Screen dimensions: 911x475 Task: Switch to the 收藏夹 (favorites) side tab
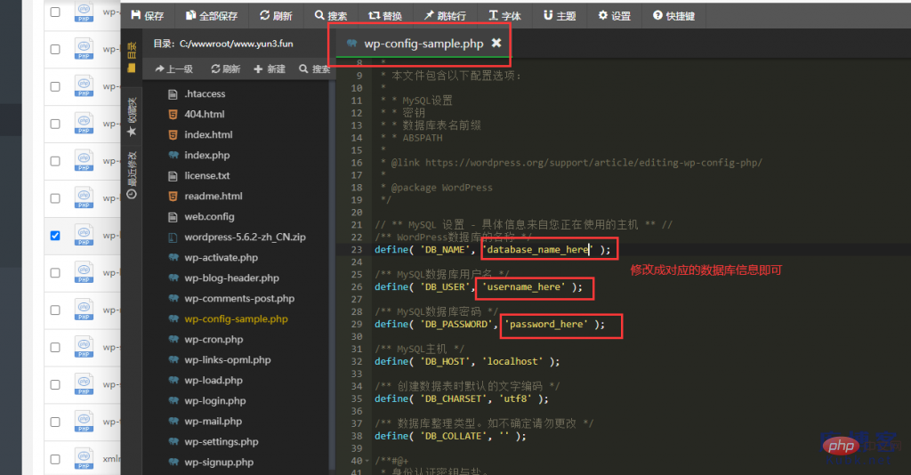point(132,117)
